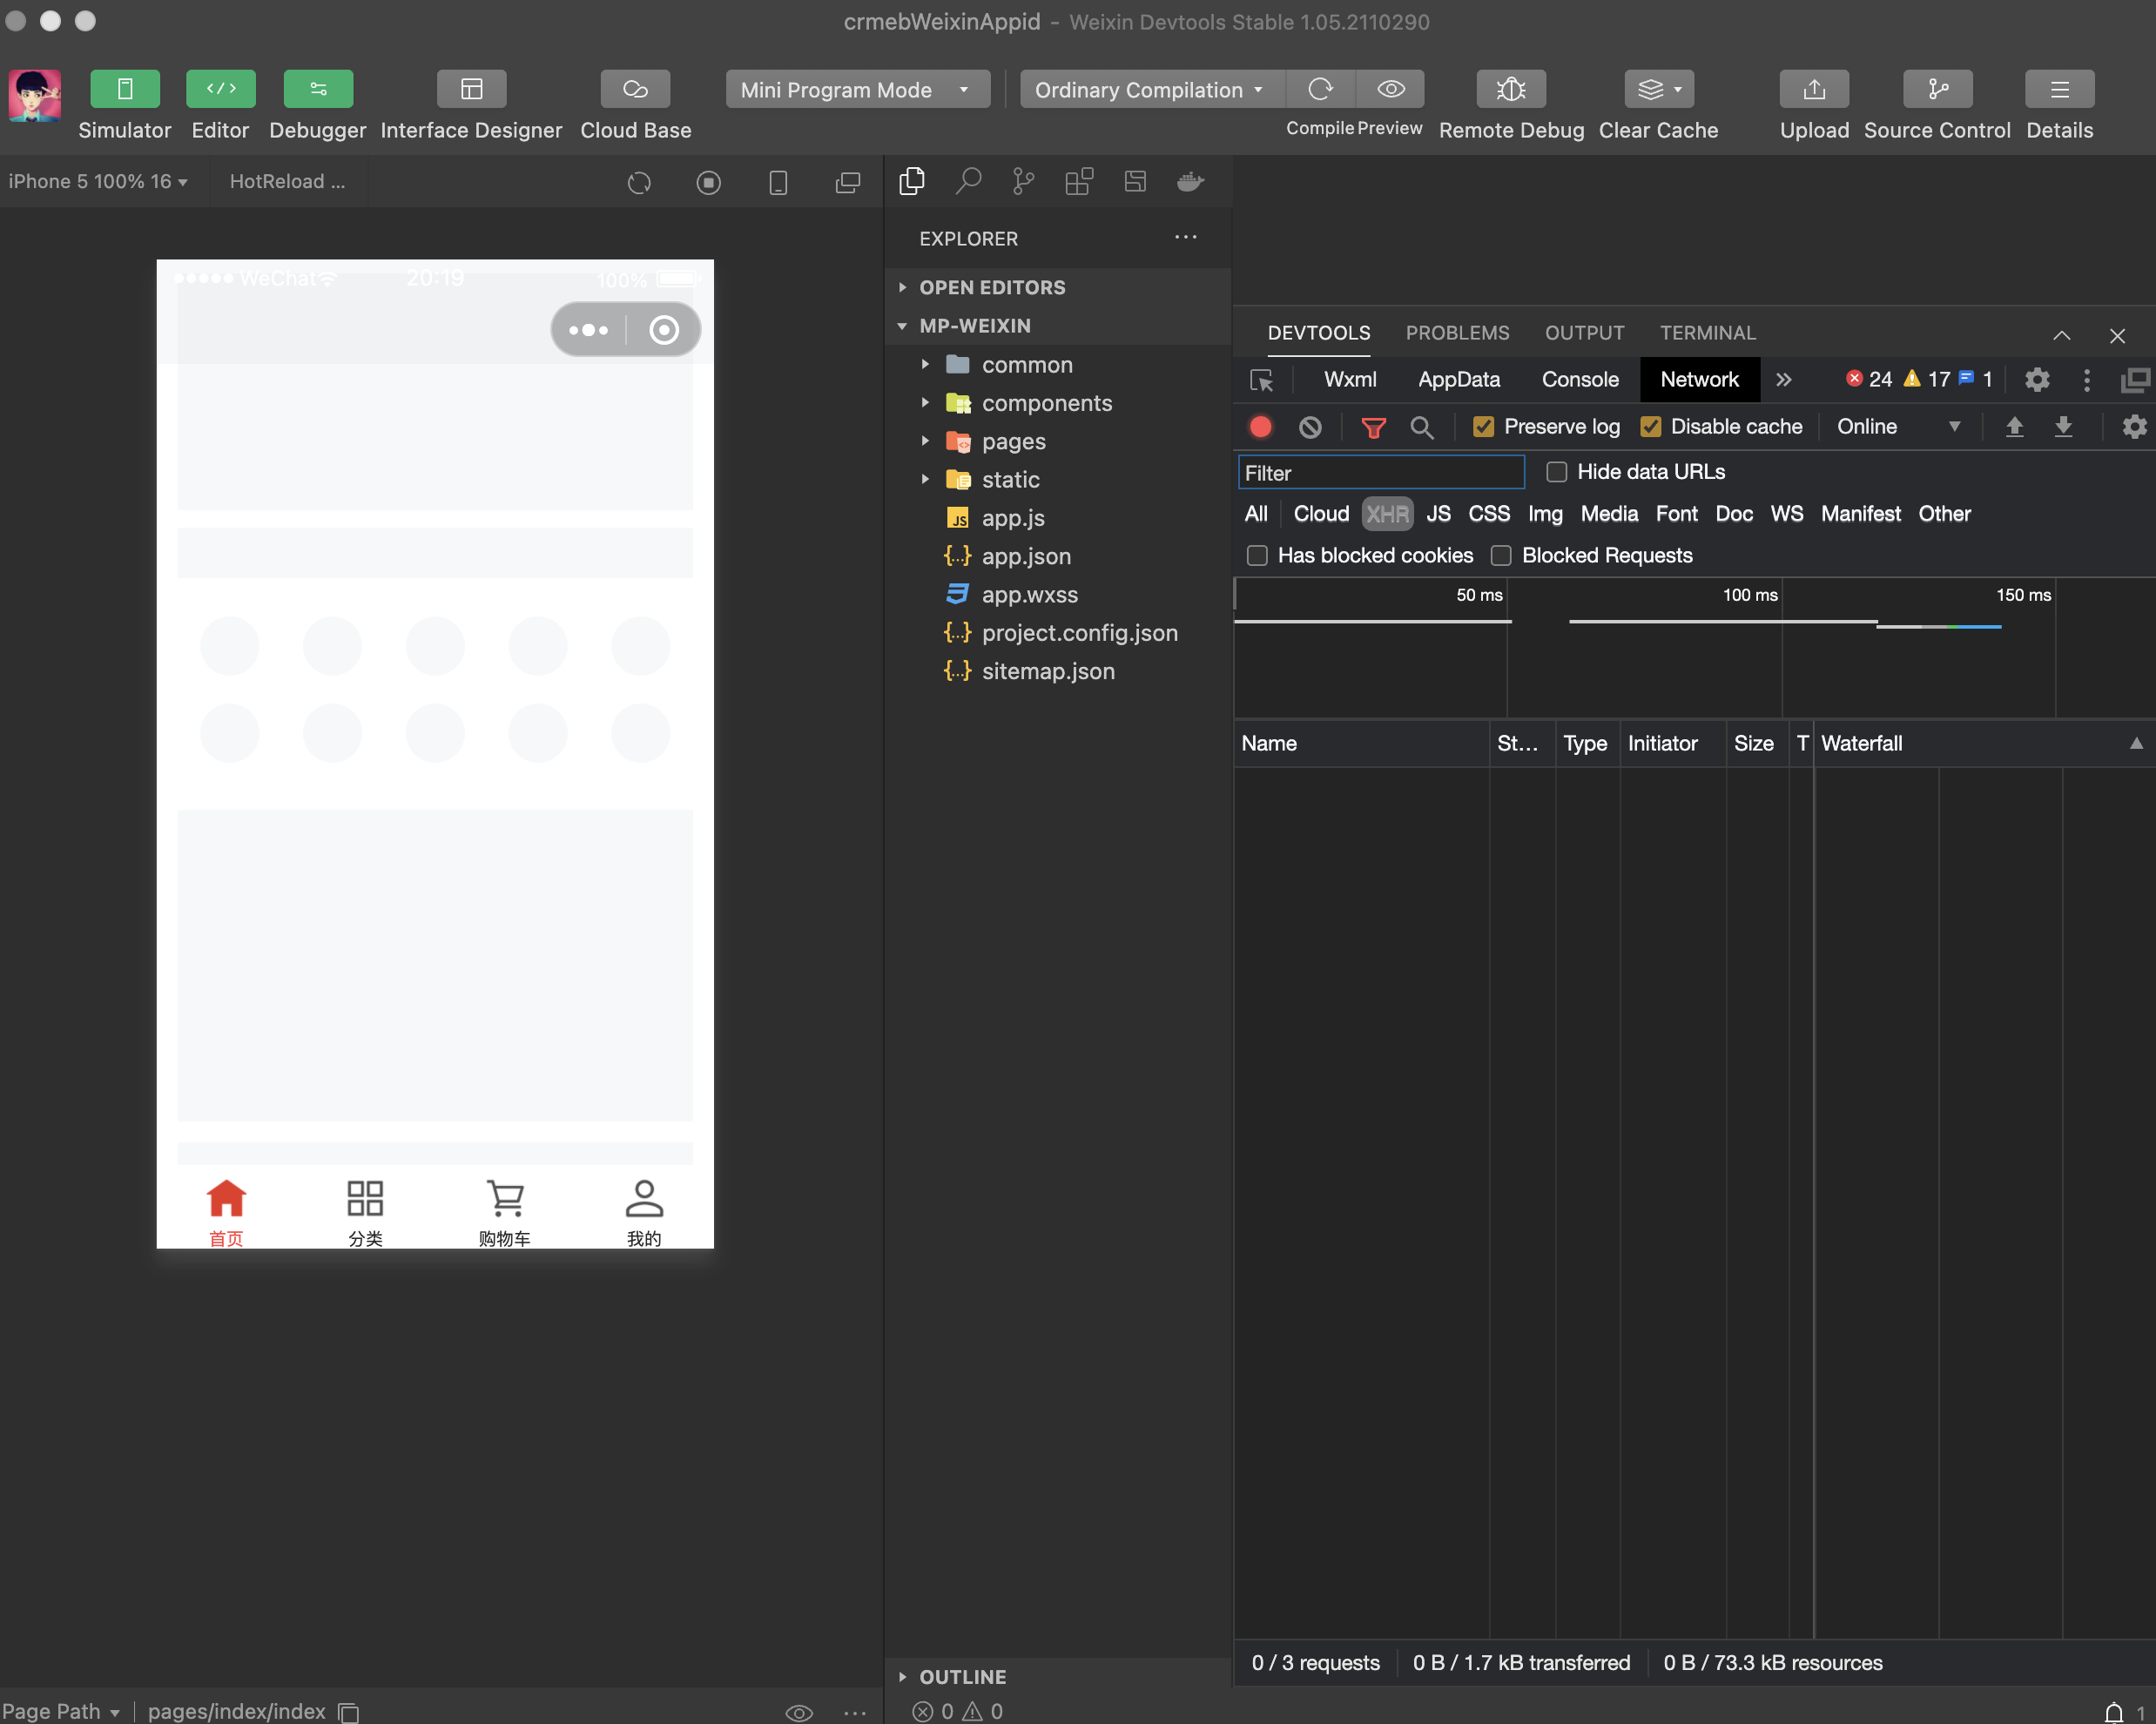Screen dimensions: 2156x1724
Task: Open the Online throttling dropdown
Action: [1897, 427]
